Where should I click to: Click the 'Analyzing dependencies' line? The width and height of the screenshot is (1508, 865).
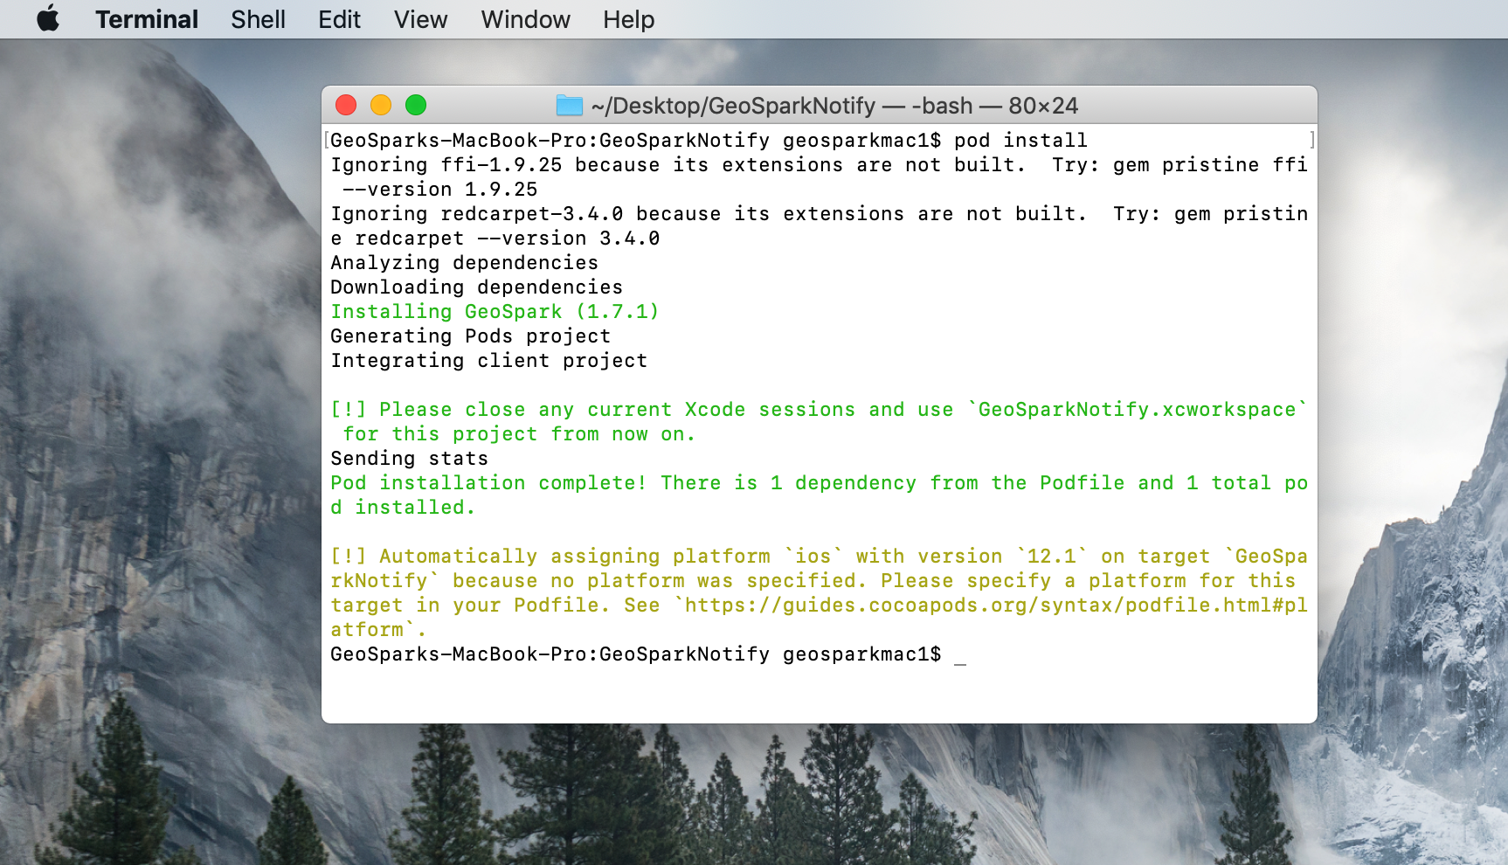pyautogui.click(x=465, y=263)
